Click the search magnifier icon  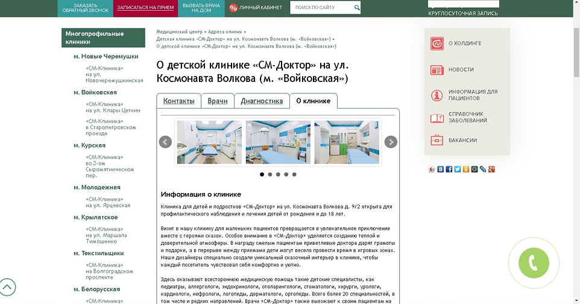pos(356,7)
